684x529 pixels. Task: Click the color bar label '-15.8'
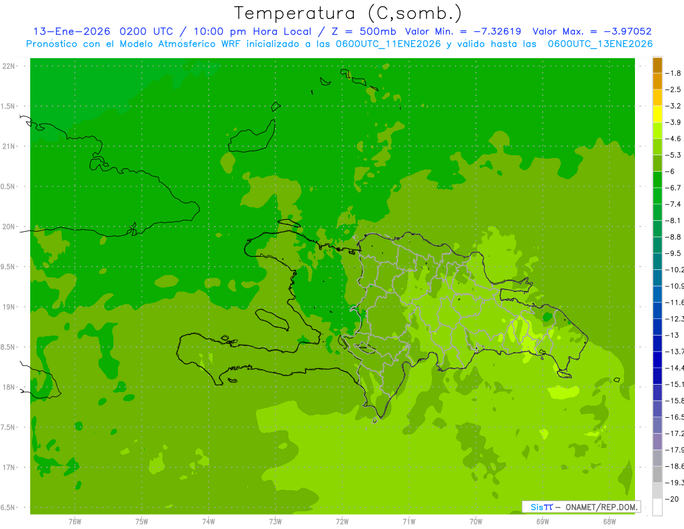674,400
